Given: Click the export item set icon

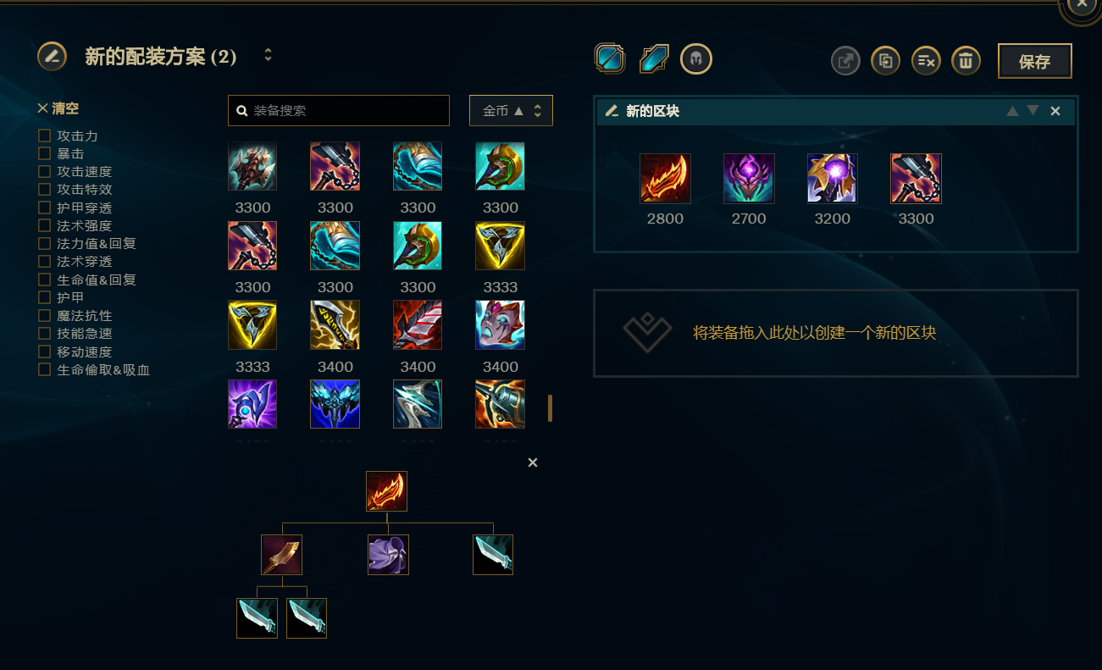Looking at the screenshot, I should (844, 60).
